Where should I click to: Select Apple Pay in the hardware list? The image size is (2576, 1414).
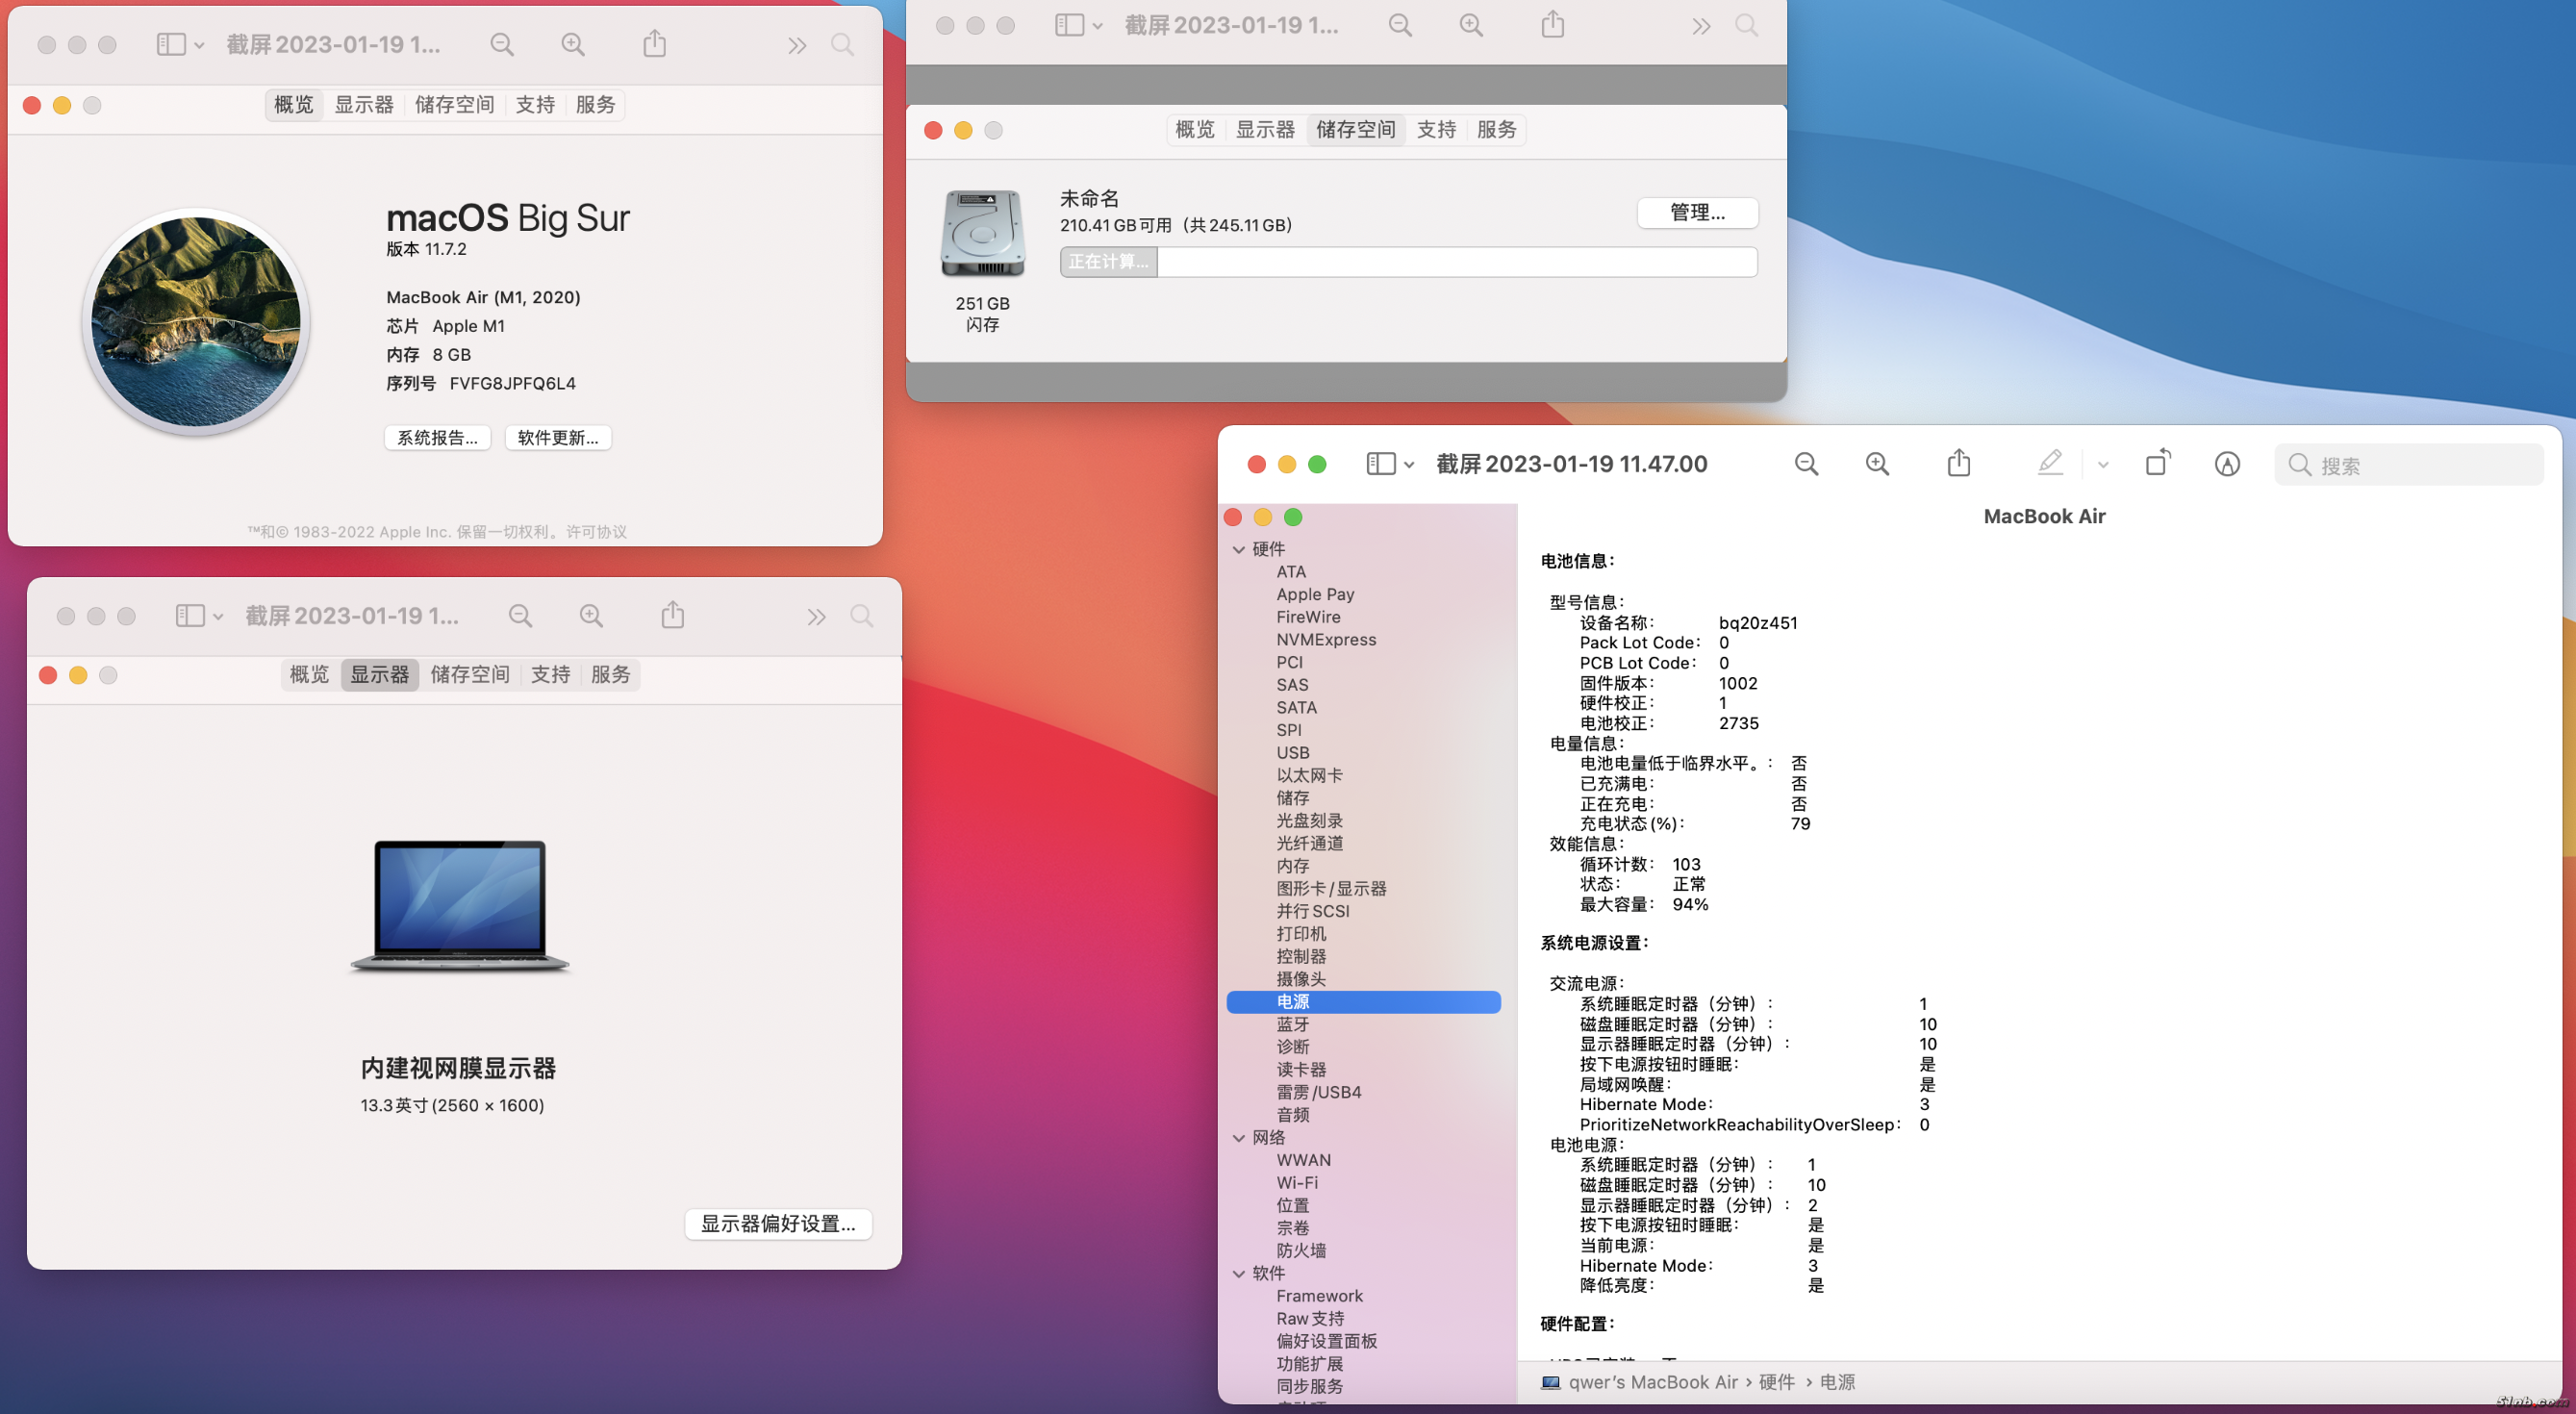click(x=1315, y=594)
